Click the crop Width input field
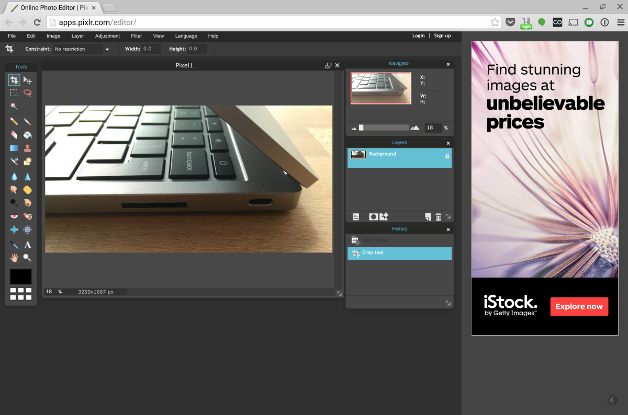The image size is (628, 415). point(151,49)
